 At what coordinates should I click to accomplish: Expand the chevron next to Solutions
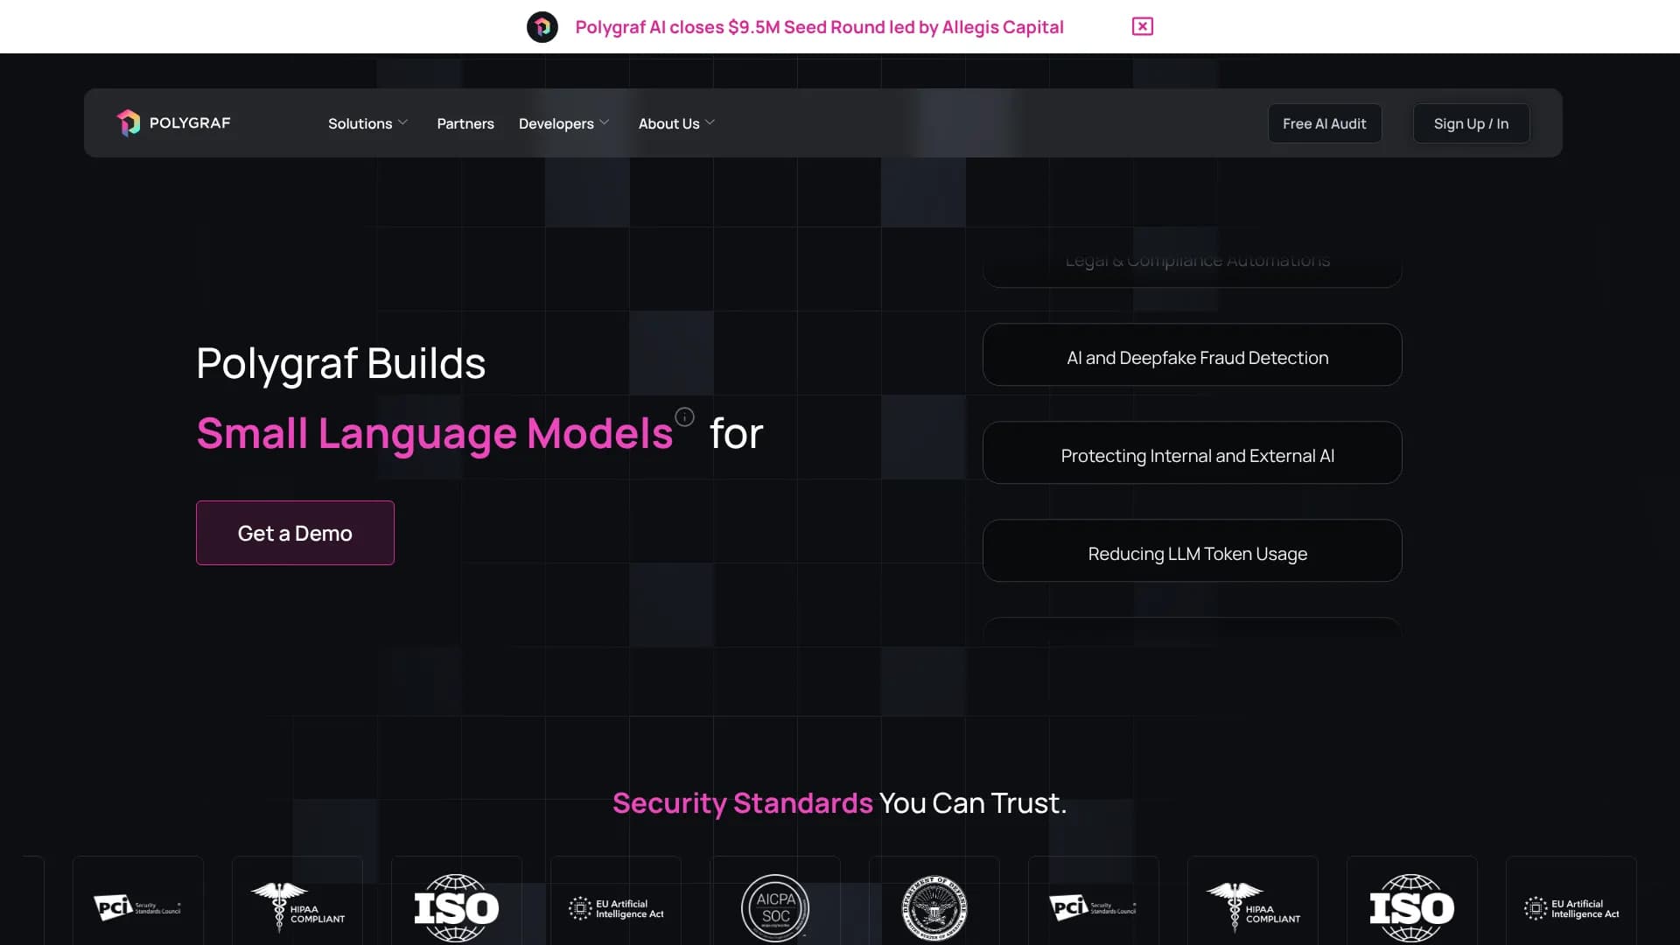(x=402, y=122)
